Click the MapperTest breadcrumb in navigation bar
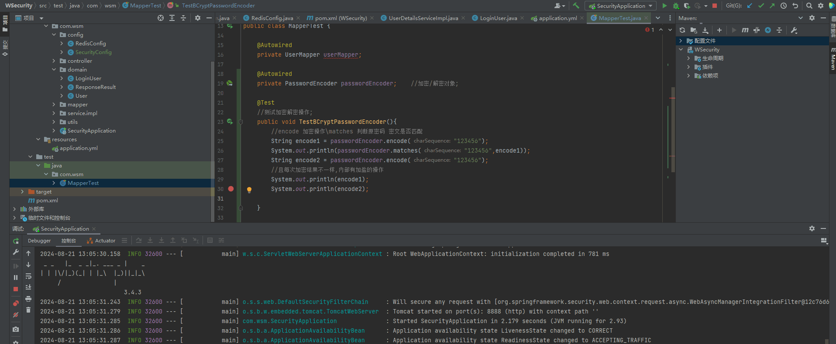Viewport: 836px width, 344px height. 145,6
